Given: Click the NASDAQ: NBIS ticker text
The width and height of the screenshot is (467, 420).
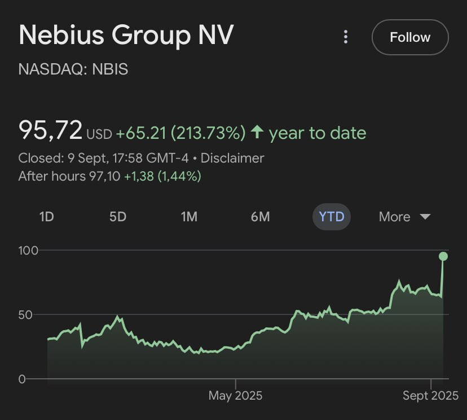Looking at the screenshot, I should [73, 69].
